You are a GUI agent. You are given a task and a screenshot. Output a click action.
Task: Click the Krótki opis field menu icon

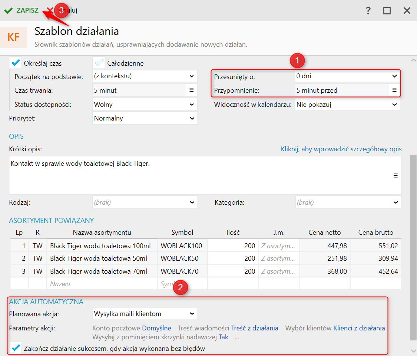coord(396,176)
